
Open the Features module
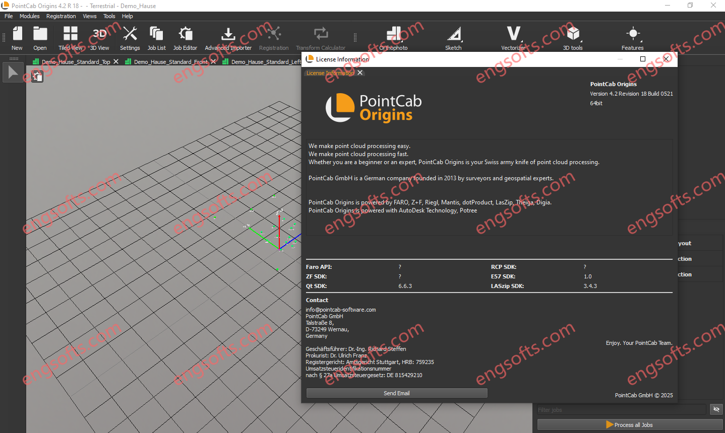633,38
